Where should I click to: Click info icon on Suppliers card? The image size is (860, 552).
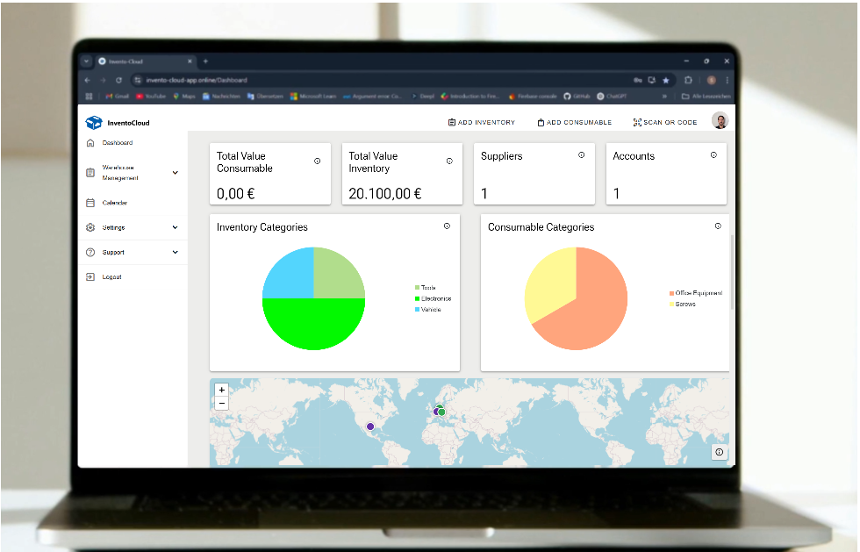(581, 155)
